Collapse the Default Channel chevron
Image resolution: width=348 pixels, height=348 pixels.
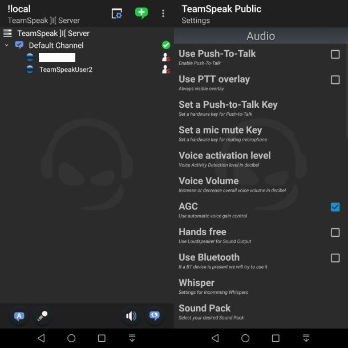7,45
